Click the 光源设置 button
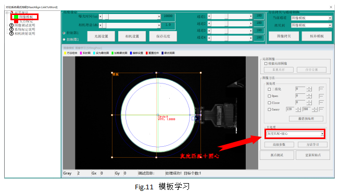The height and width of the screenshot is (194, 340). (x=101, y=36)
